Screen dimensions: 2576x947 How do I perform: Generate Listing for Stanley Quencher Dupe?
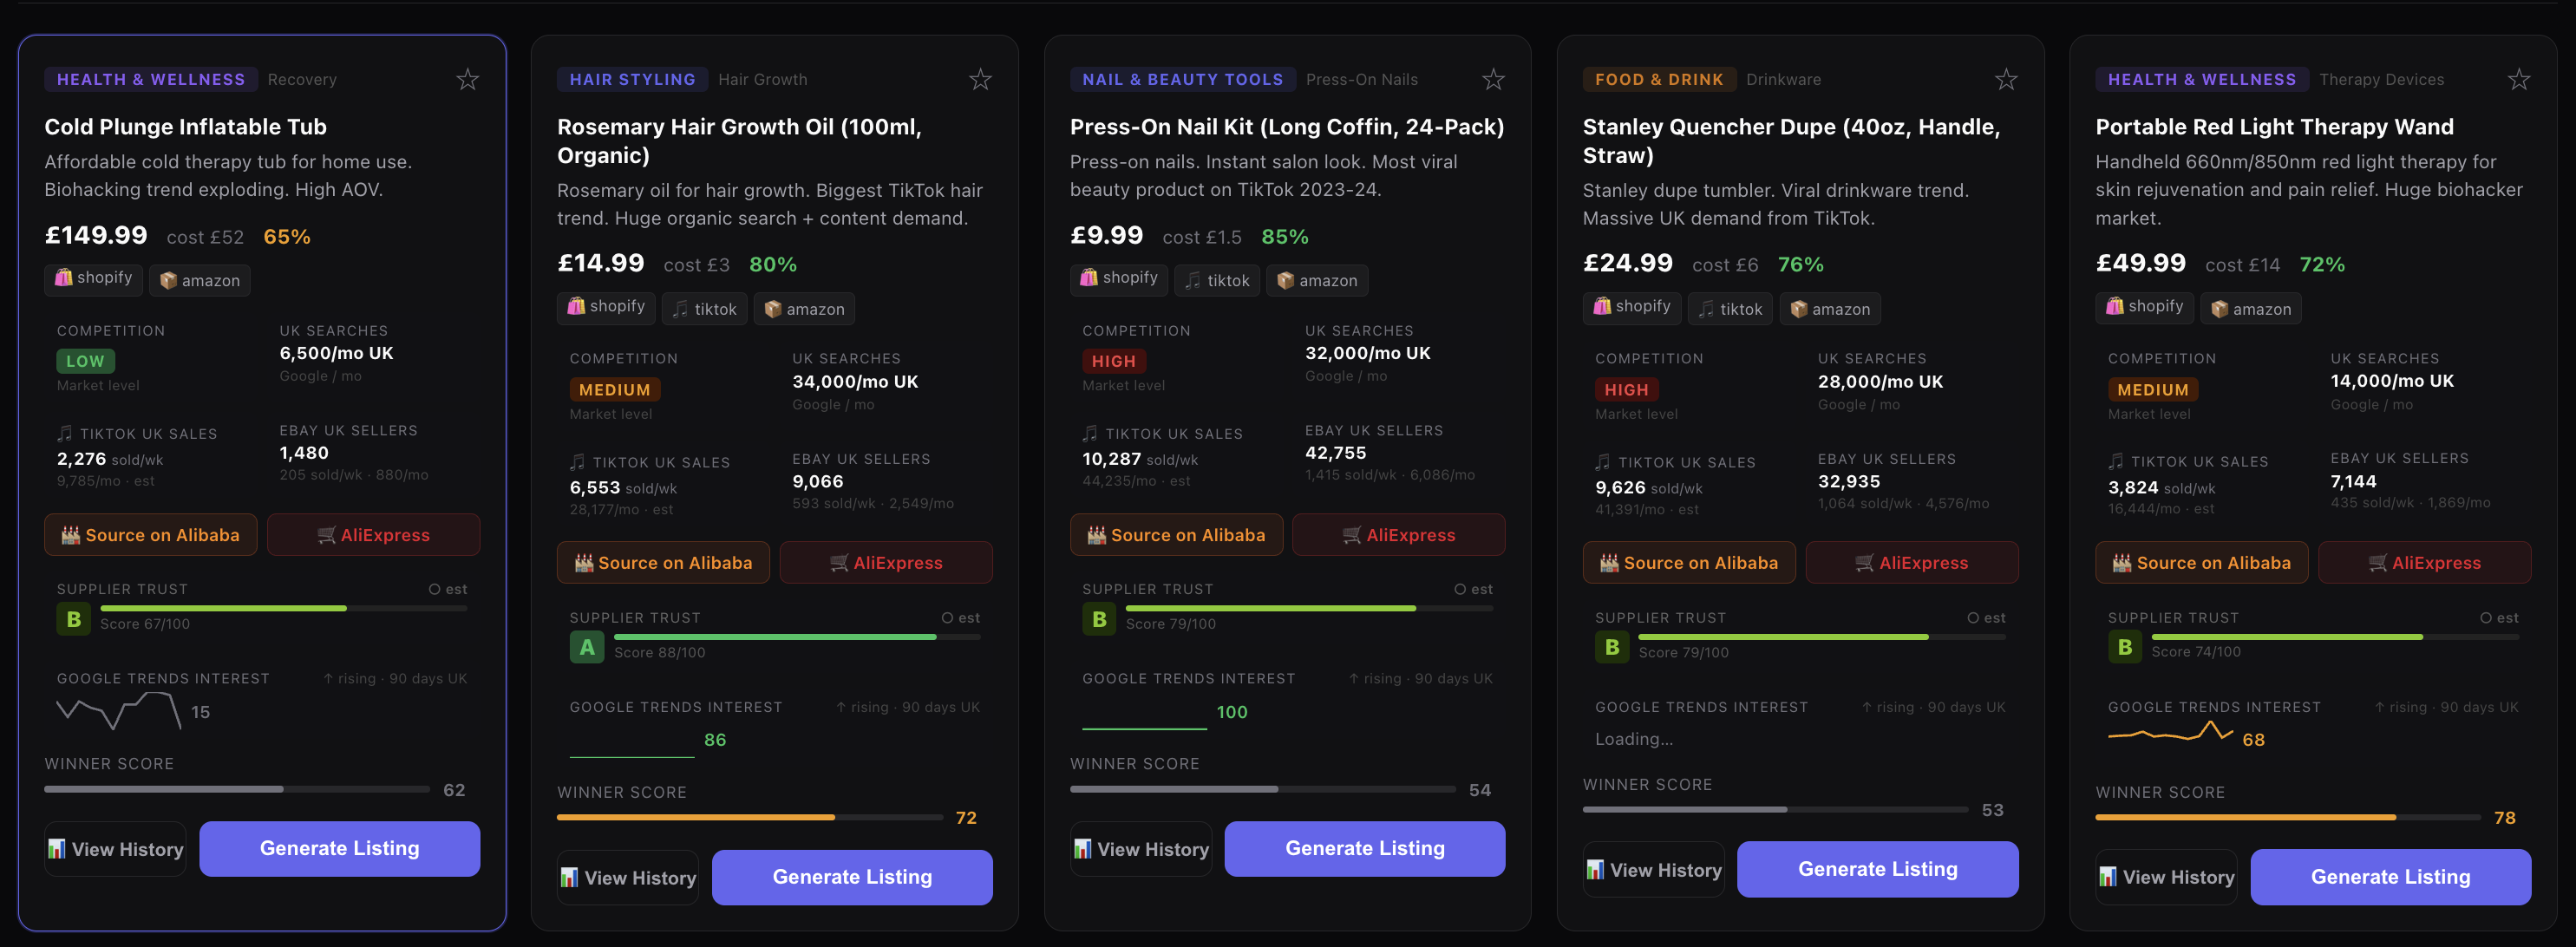pos(1877,869)
